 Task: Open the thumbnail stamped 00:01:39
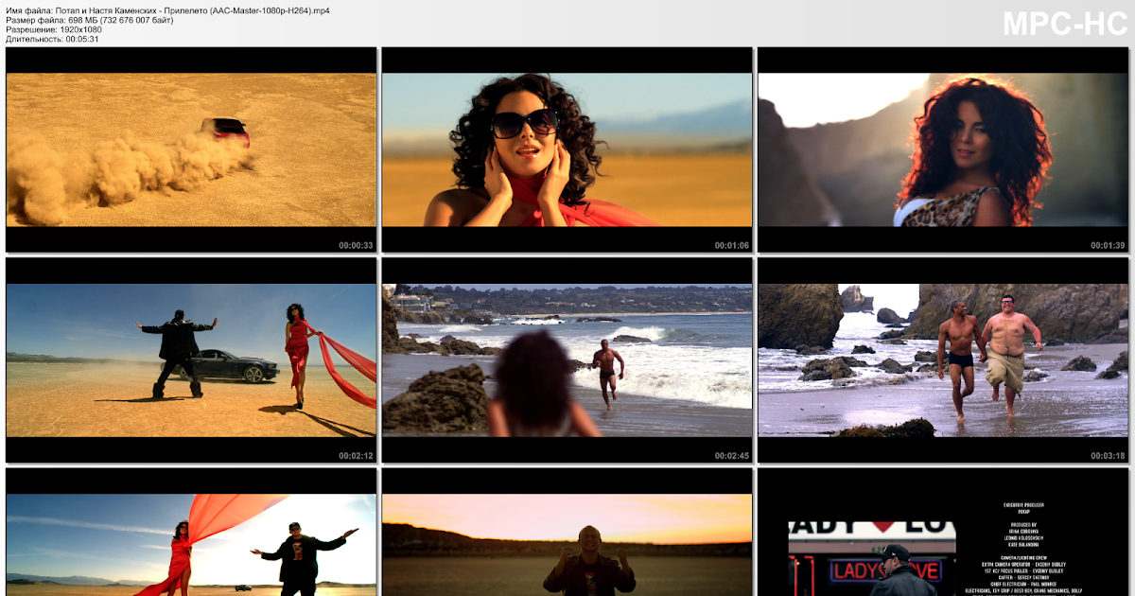tap(943, 149)
